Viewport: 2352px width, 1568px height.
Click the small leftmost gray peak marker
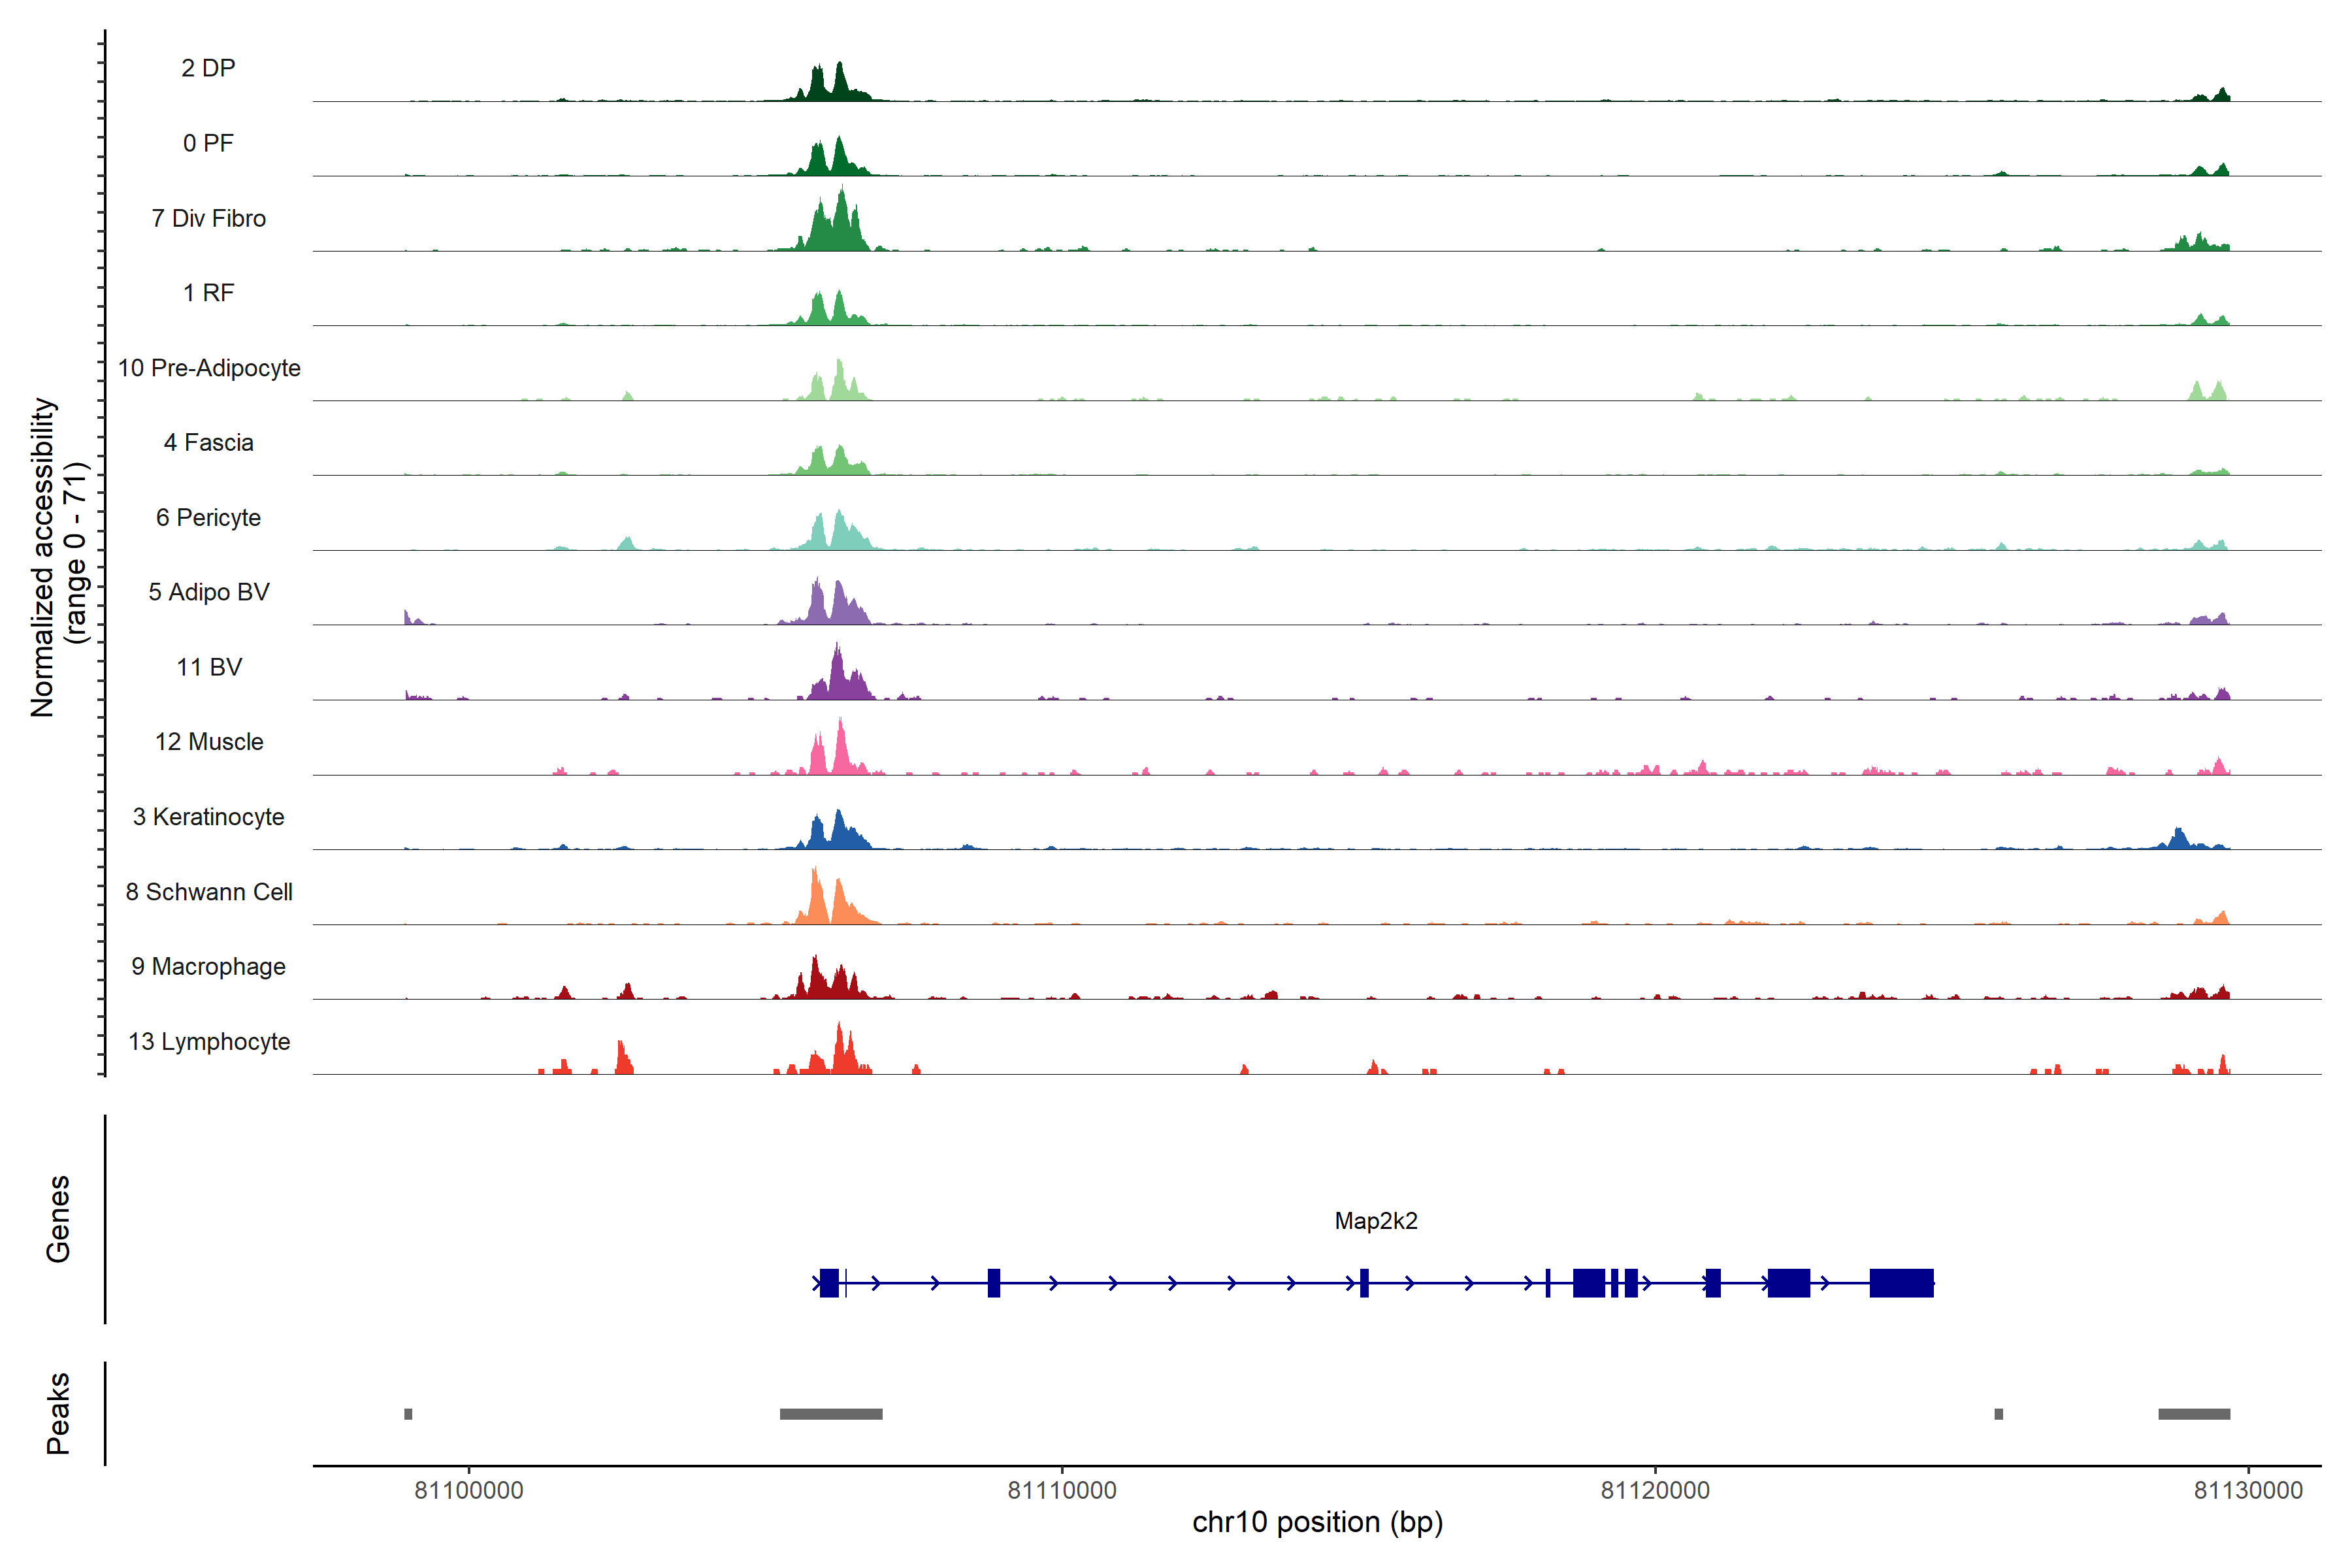tap(408, 1414)
